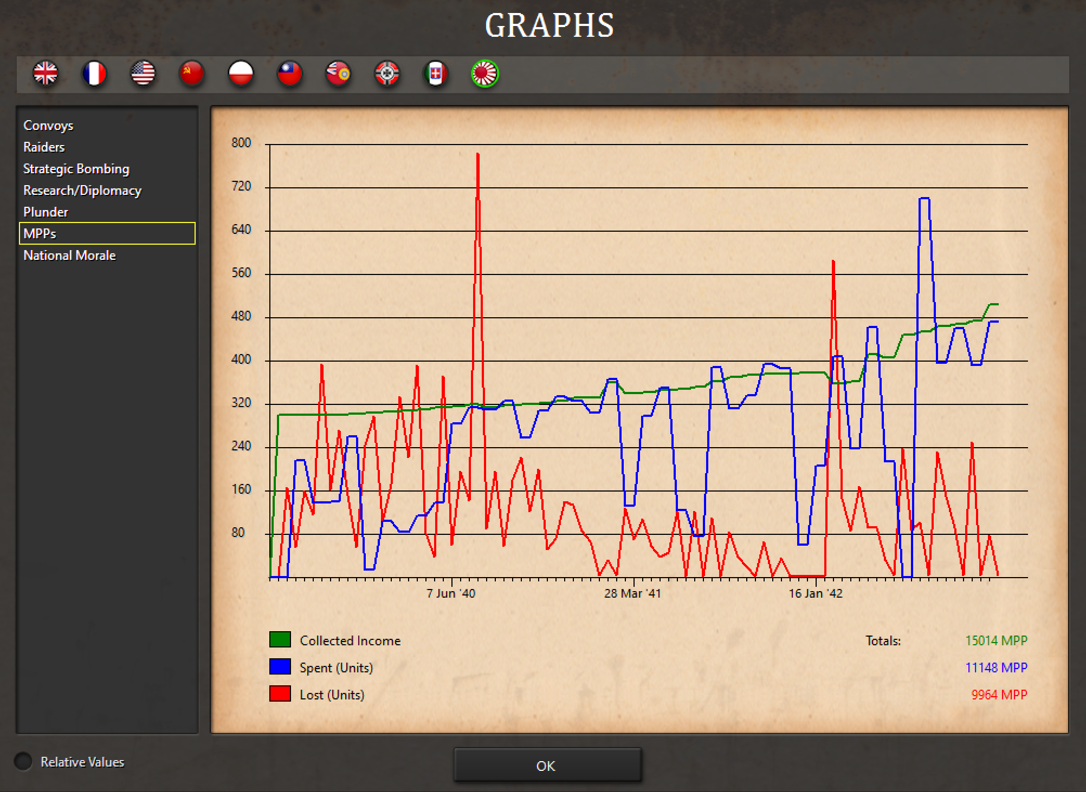Click the 160 y-axis label
The height and width of the screenshot is (792, 1086).
tap(241, 489)
